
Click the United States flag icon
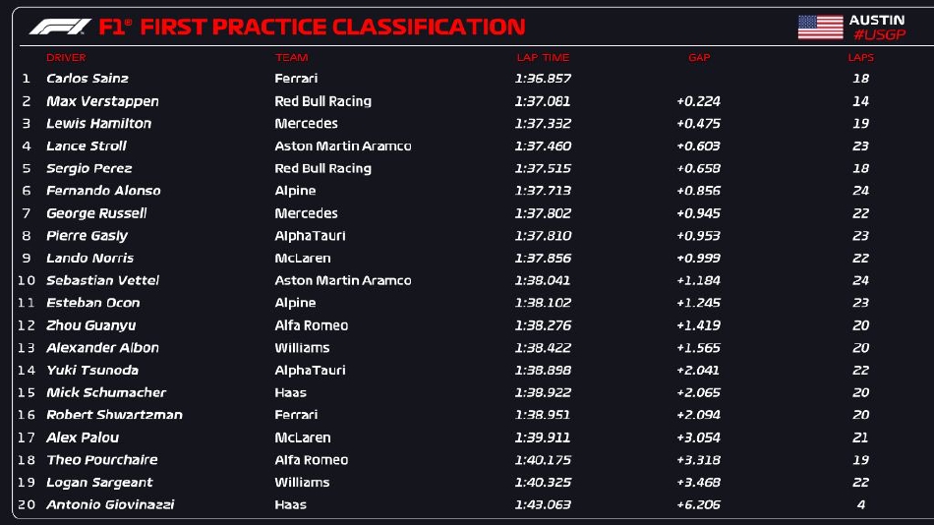tap(820, 27)
